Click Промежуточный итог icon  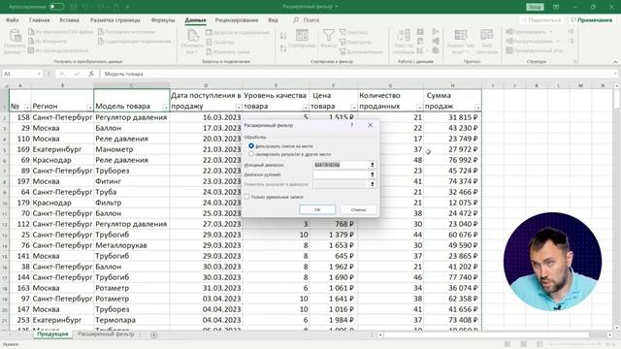[509, 50]
